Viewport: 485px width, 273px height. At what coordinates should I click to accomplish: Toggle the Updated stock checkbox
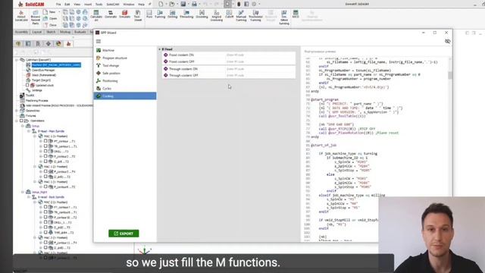point(27,85)
